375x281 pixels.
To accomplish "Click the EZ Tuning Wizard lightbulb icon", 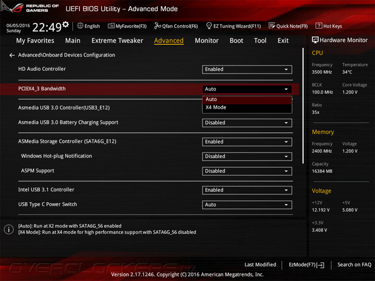I will 209,25.
